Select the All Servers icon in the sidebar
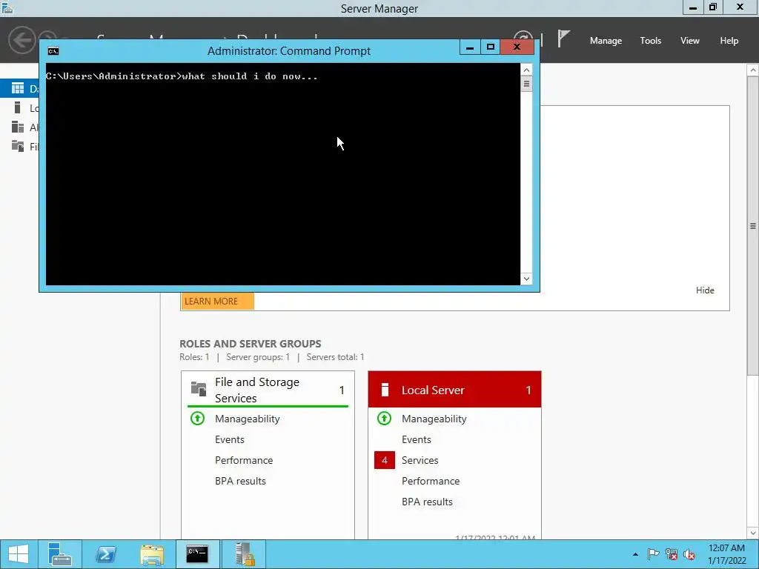Viewport: 759px width, 569px height. (18, 127)
